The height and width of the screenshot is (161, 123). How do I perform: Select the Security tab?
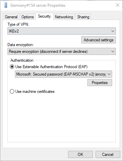44,16
